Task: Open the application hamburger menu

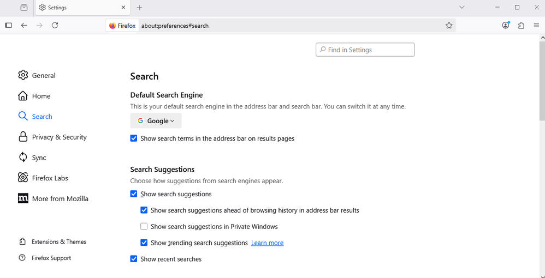Action: click(536, 26)
